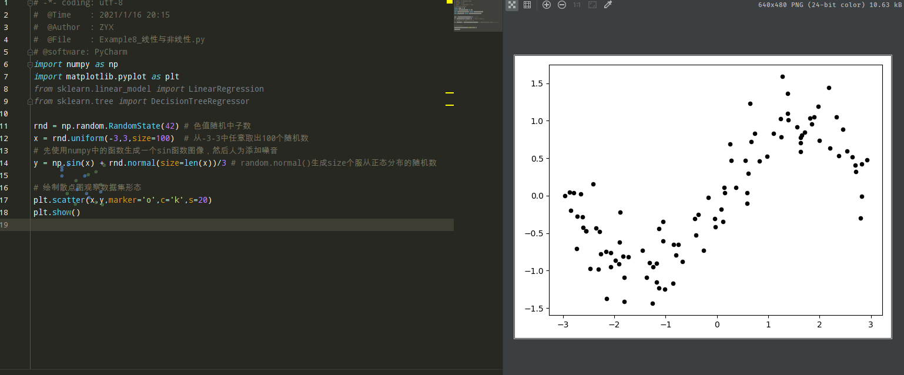Click the 'np.sin(x)' expression on line 14

pos(73,163)
